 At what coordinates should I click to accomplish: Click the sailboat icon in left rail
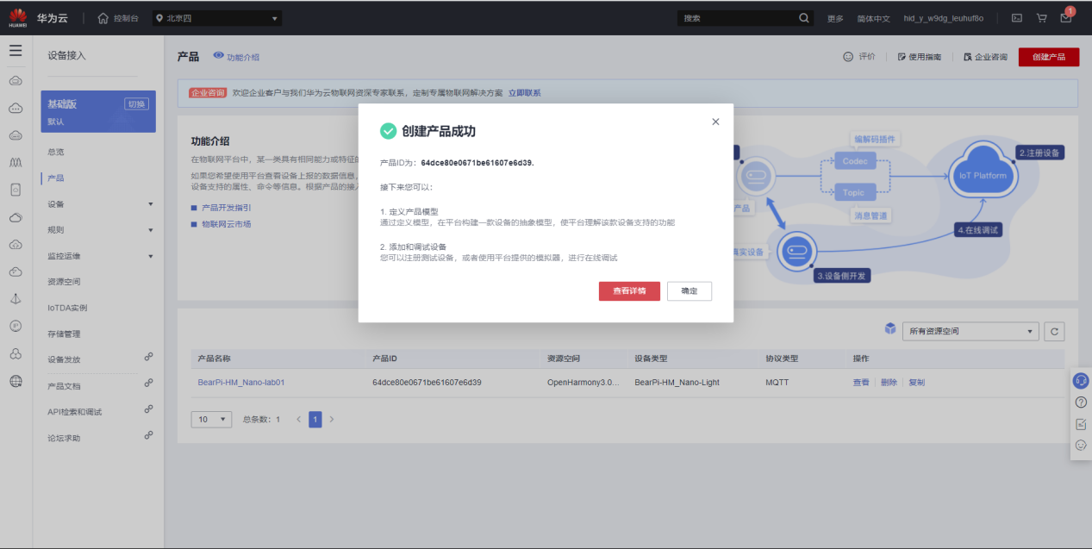tap(16, 298)
